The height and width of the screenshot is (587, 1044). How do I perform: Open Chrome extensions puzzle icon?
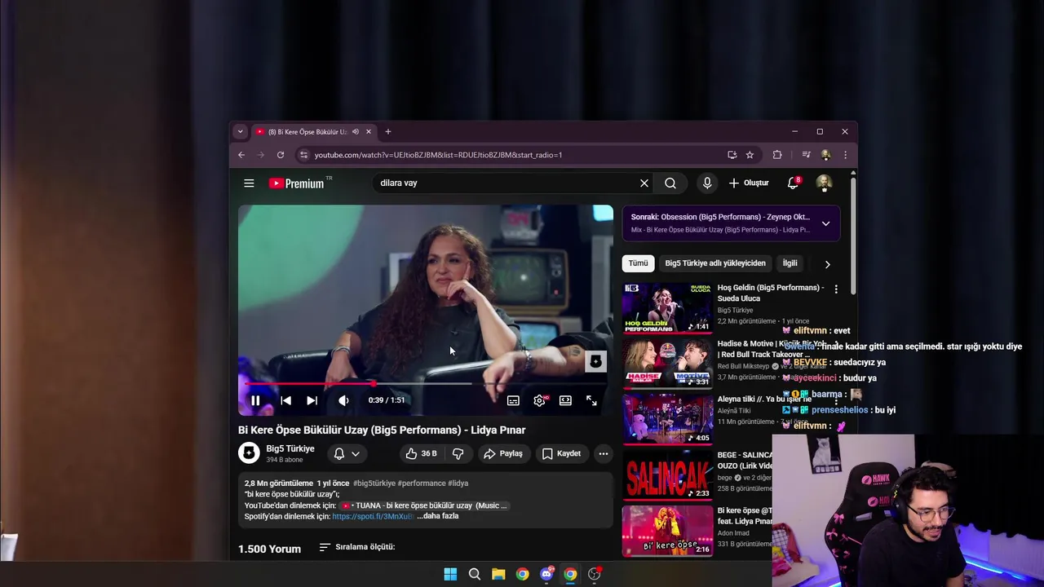[777, 155]
